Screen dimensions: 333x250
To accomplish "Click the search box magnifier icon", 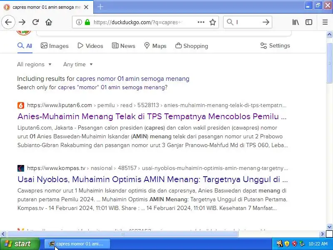I will [230, 22].
